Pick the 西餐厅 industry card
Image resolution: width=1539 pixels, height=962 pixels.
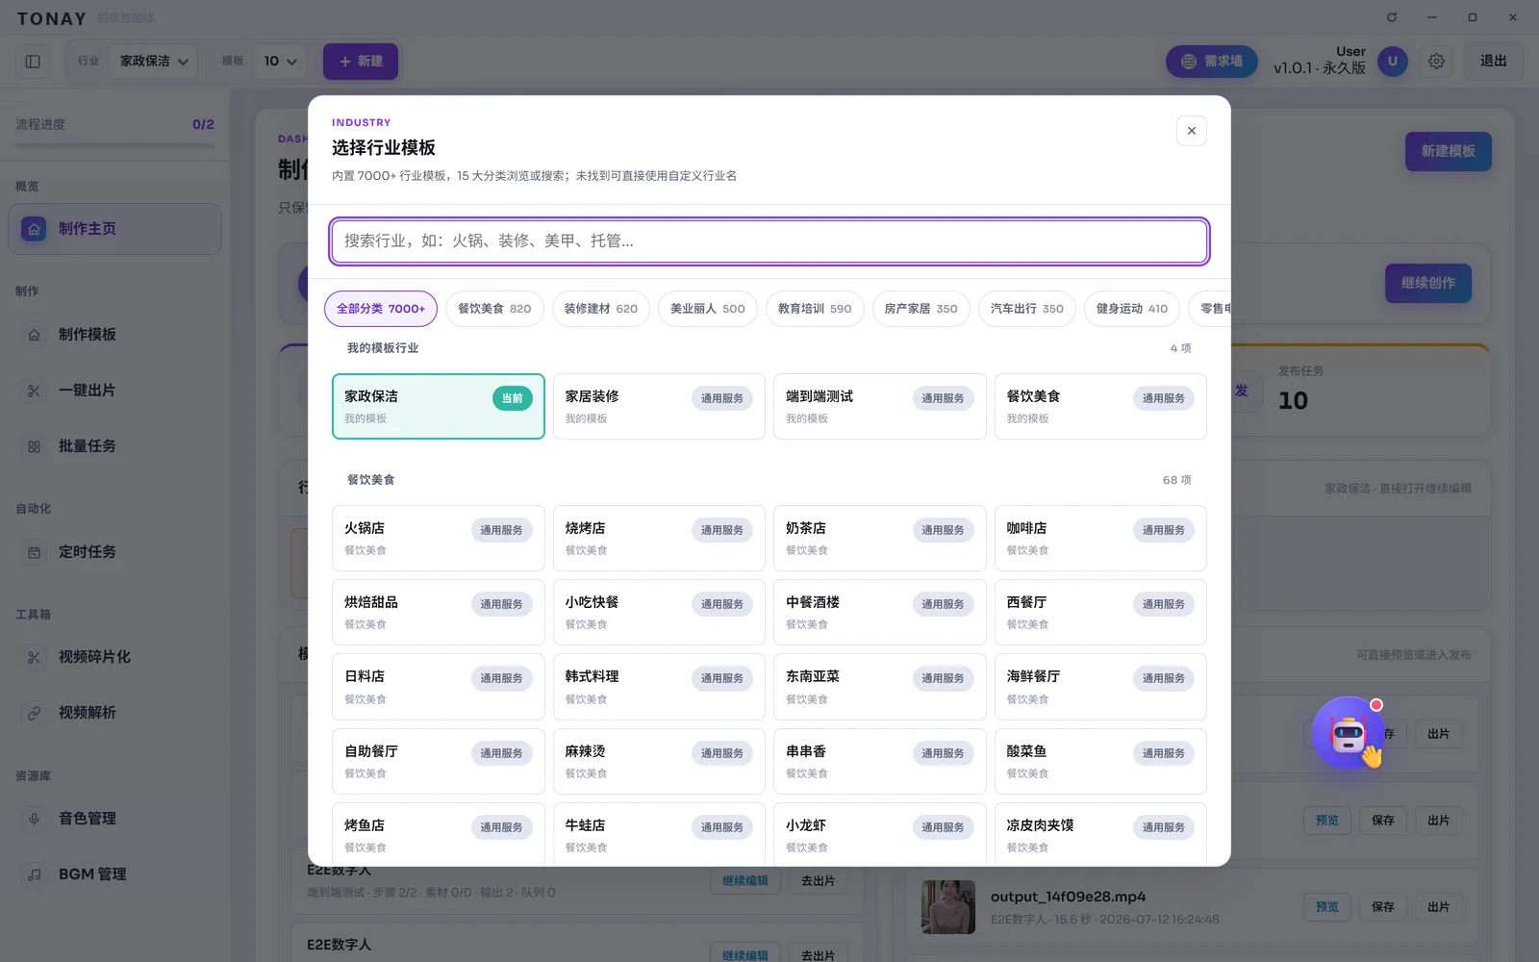point(1100,612)
